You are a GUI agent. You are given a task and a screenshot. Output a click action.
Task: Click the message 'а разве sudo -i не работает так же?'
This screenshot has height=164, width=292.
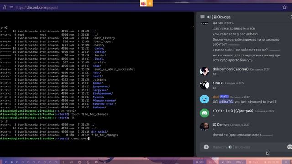coord(240,50)
